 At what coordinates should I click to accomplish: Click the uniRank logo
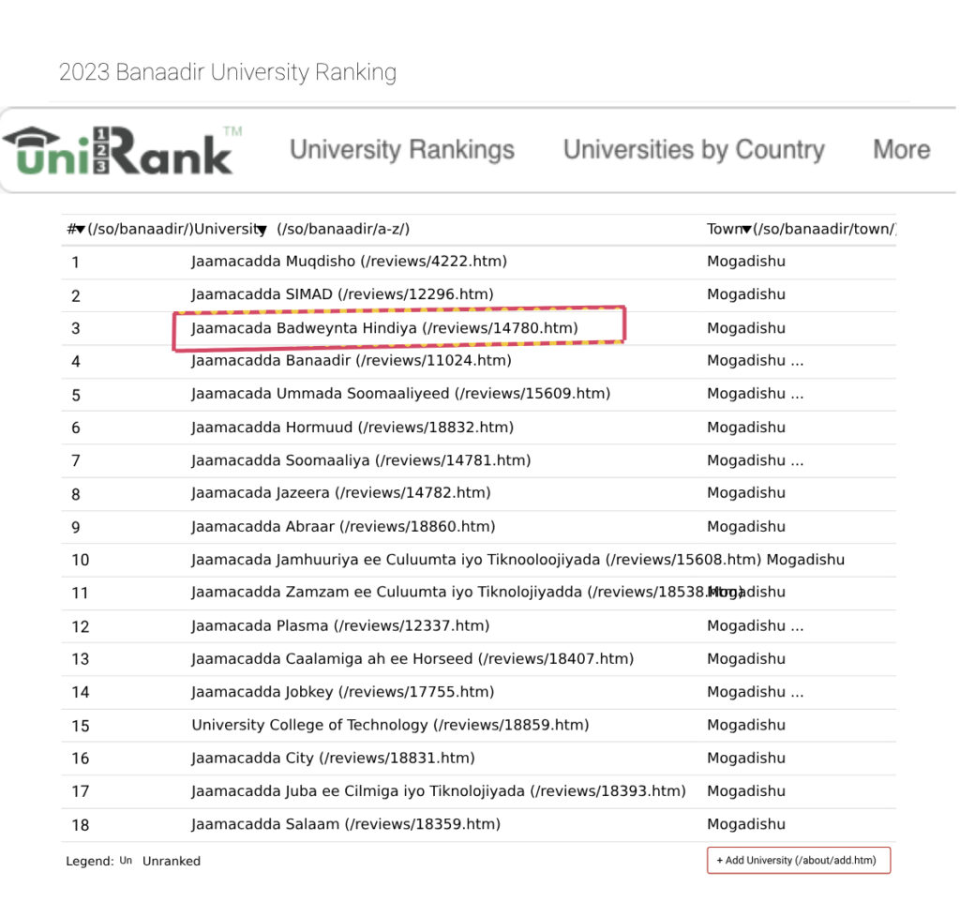click(x=123, y=151)
